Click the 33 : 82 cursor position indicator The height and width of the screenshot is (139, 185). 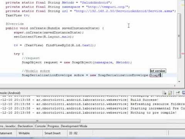[73, 133]
